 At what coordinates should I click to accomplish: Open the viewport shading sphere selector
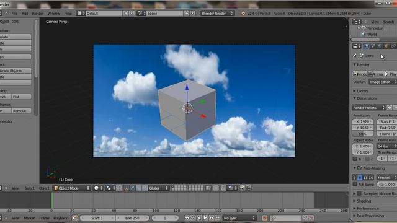(98, 188)
